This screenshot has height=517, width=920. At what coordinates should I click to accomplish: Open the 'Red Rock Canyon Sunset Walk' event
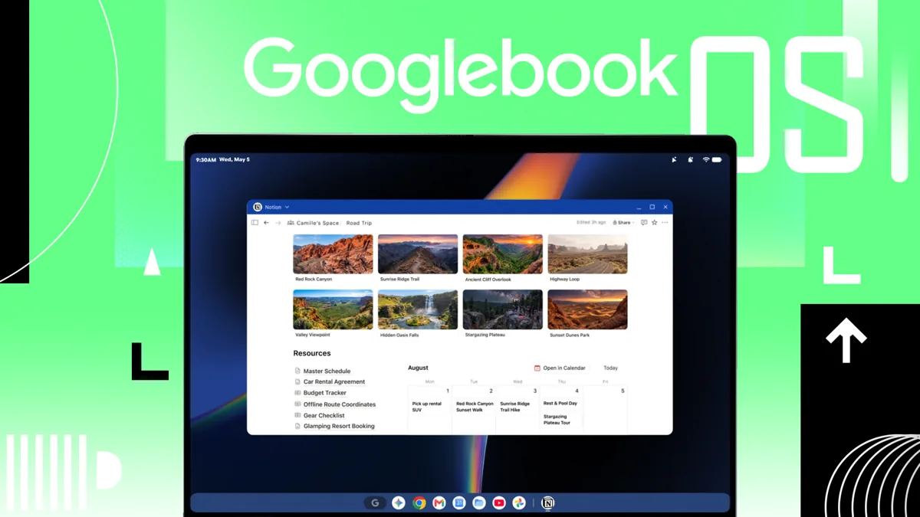tap(475, 407)
